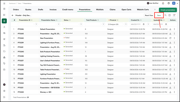Open the customers person icon in sidebar
Viewport: 180px width, 102px height.
click(4, 27)
